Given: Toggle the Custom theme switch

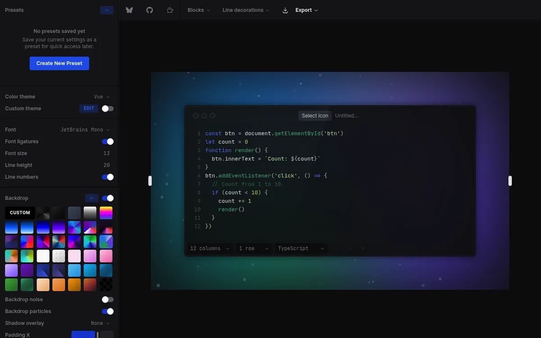Looking at the screenshot, I should click(108, 109).
